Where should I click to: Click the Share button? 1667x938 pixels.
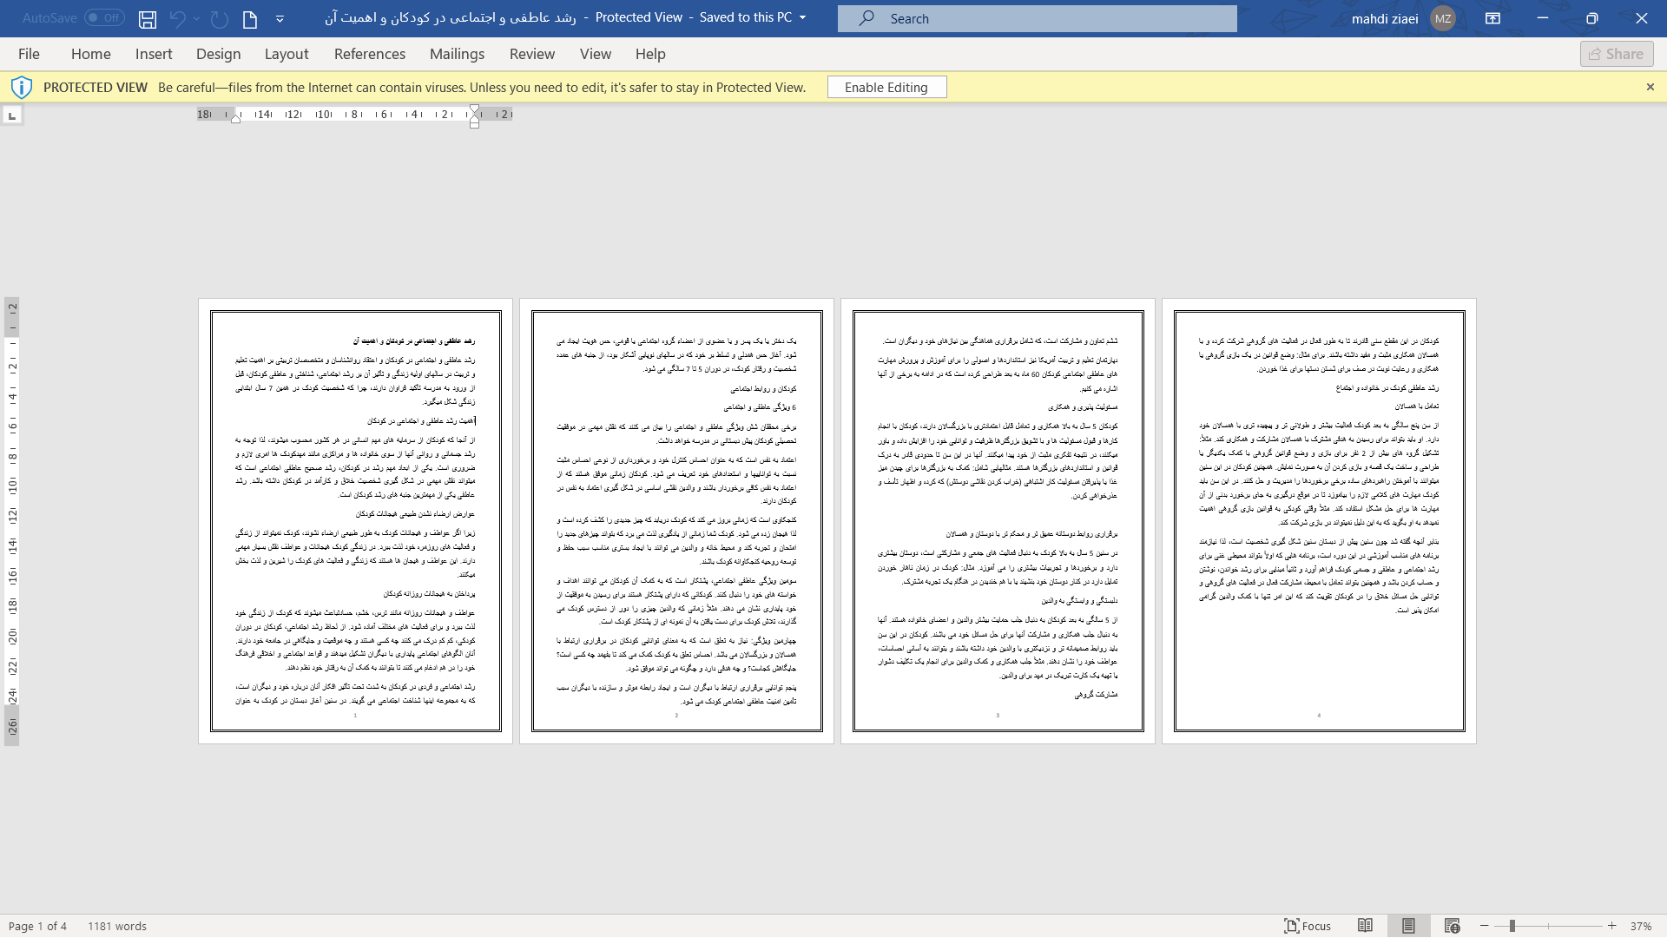tap(1617, 54)
